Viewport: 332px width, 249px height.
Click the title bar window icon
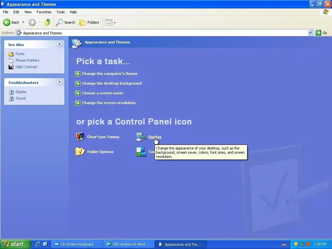pos(3,4)
